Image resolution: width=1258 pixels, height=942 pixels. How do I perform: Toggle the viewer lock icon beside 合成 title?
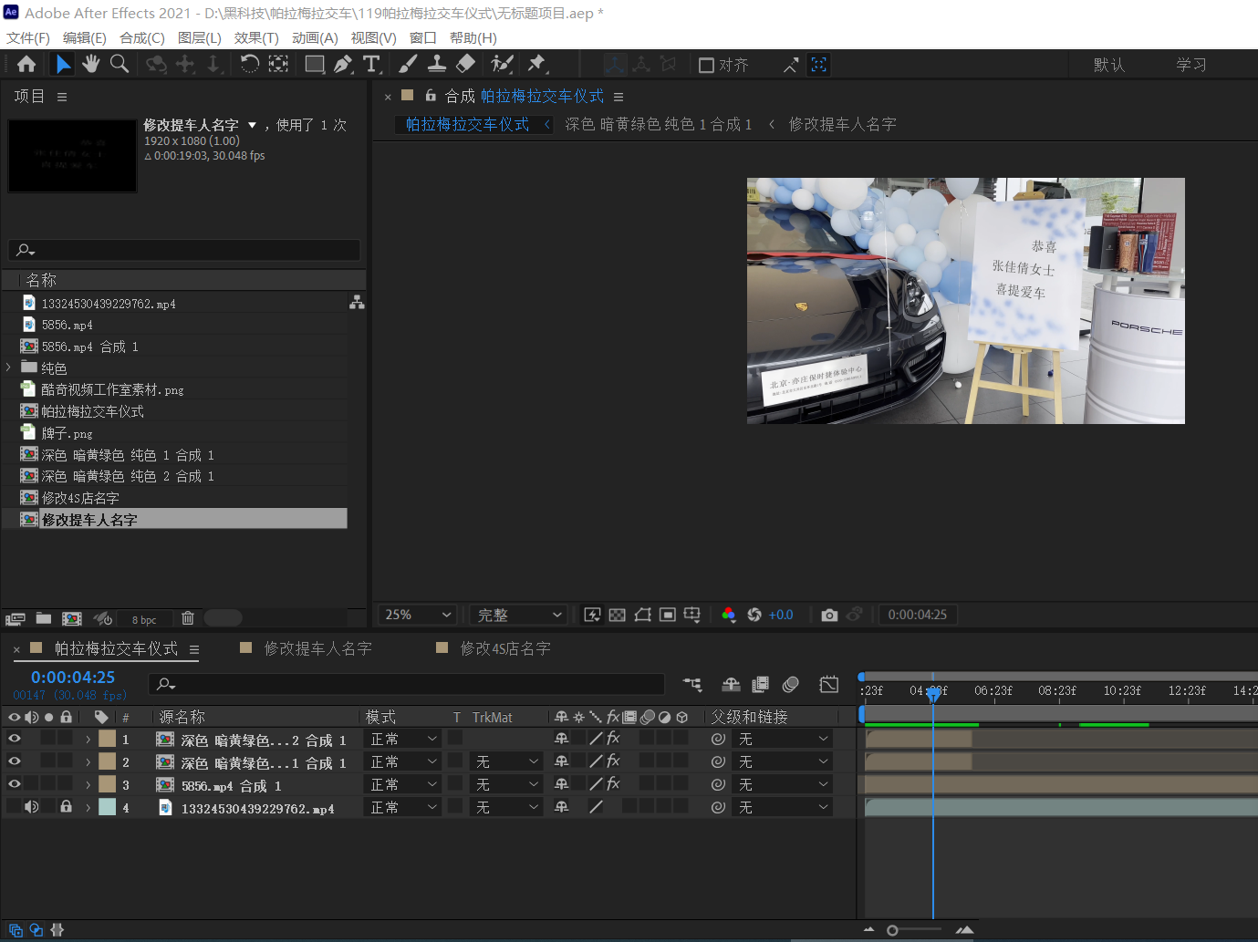[431, 96]
